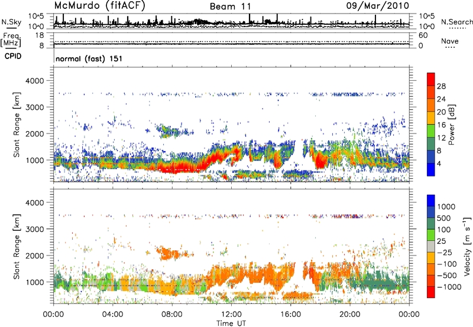Click the 12:00 time axis label
Image resolution: width=473 pixels, height=327 pixels.
[231, 315]
